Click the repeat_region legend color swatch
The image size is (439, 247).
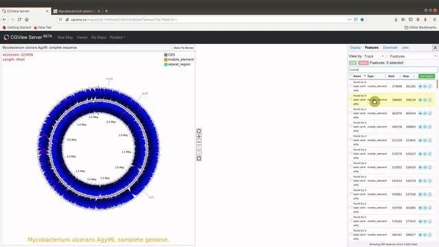point(166,64)
